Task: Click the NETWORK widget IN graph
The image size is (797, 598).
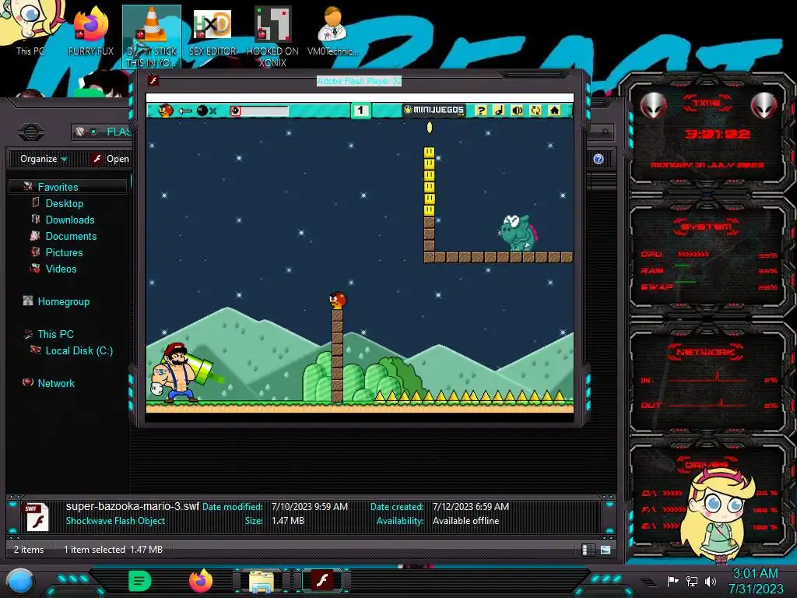Action: point(707,378)
